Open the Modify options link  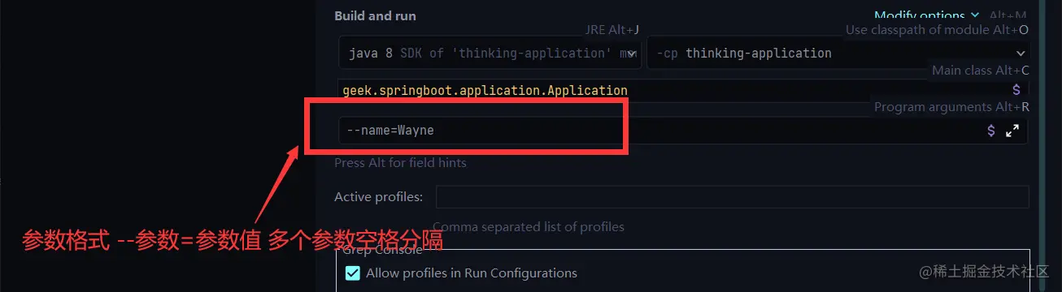pos(919,15)
